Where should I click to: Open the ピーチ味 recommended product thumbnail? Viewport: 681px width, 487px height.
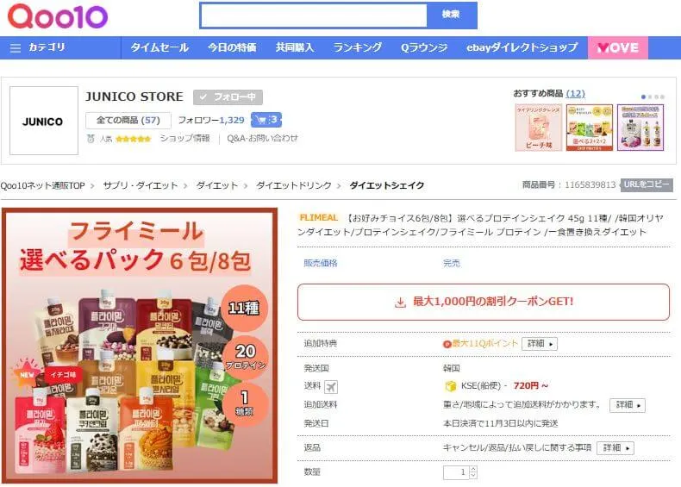tap(538, 128)
